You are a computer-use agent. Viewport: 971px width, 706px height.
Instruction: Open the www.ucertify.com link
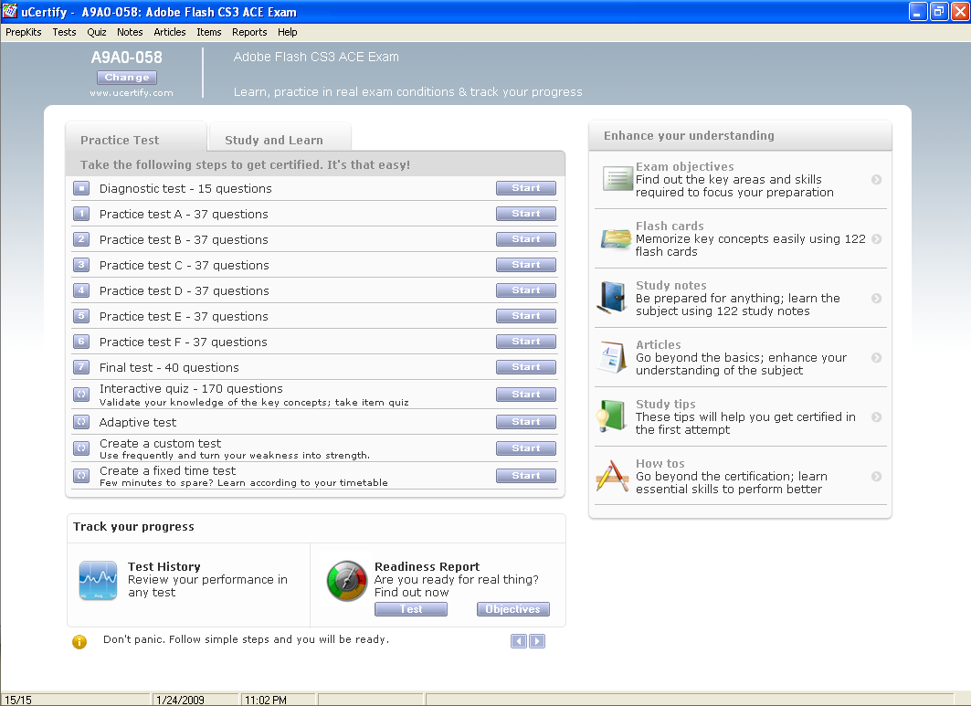[132, 93]
